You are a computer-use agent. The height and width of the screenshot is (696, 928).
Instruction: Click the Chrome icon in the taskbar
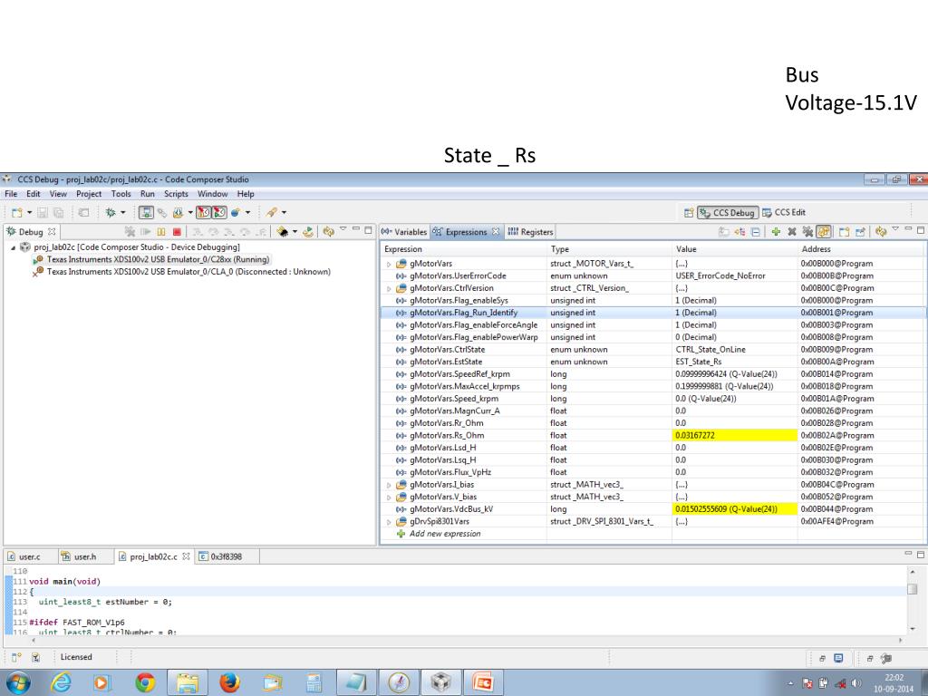pyautogui.click(x=144, y=683)
